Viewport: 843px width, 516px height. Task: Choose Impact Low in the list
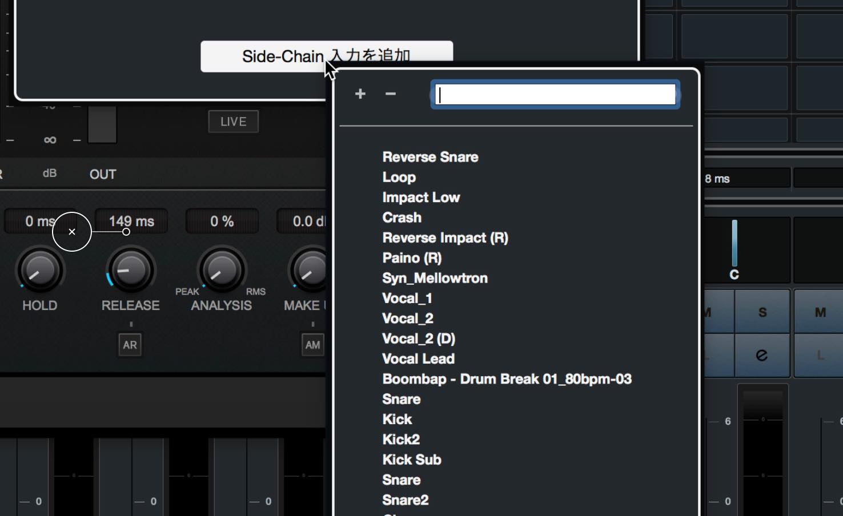pos(421,197)
